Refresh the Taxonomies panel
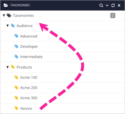The width and height of the screenshot is (125, 114). [113, 5]
